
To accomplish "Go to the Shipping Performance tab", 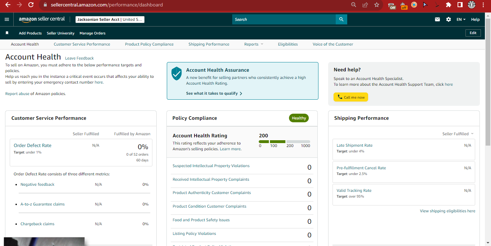I will [209, 44].
